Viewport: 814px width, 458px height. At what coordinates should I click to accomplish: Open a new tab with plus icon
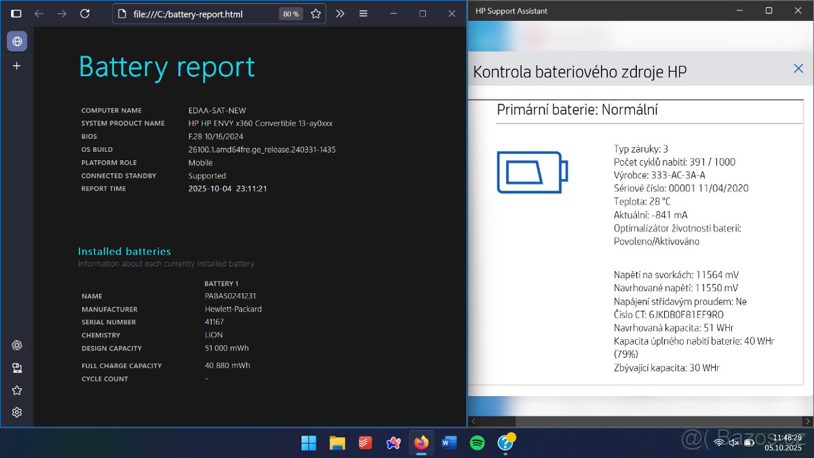[17, 66]
